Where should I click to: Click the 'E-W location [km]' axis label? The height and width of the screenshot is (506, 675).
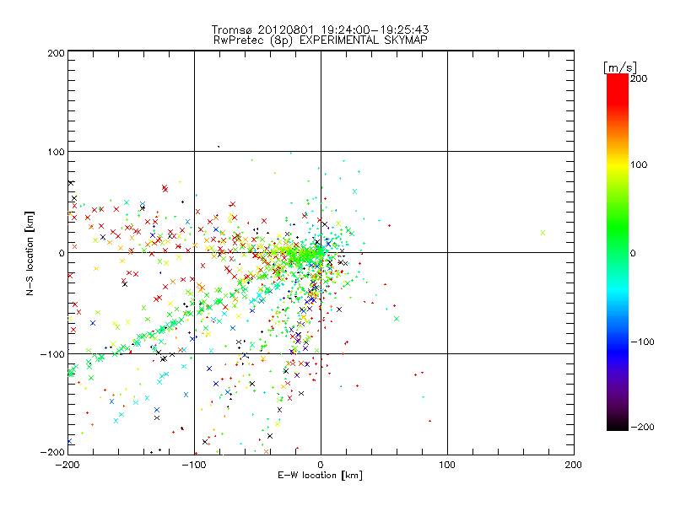pyautogui.click(x=320, y=476)
